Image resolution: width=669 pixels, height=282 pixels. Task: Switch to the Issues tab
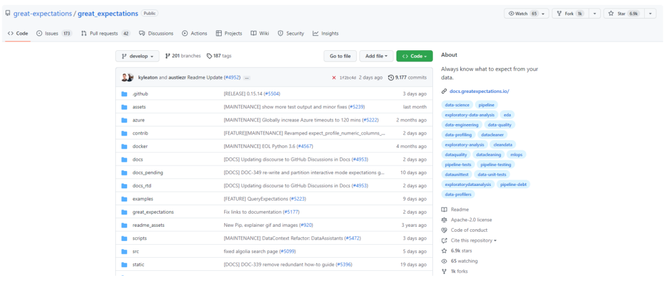[x=54, y=33]
